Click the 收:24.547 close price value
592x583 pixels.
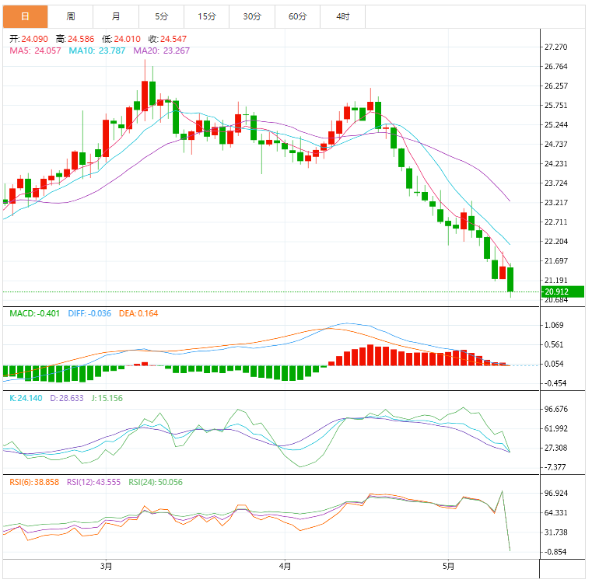click(167, 39)
